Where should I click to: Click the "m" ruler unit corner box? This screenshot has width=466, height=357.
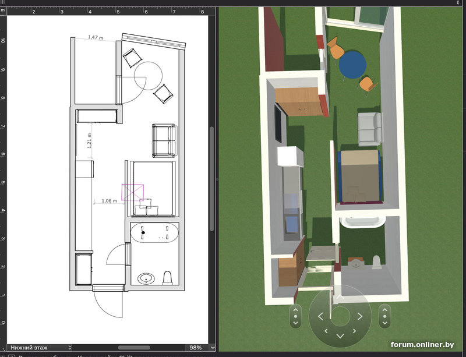[x=3, y=10]
